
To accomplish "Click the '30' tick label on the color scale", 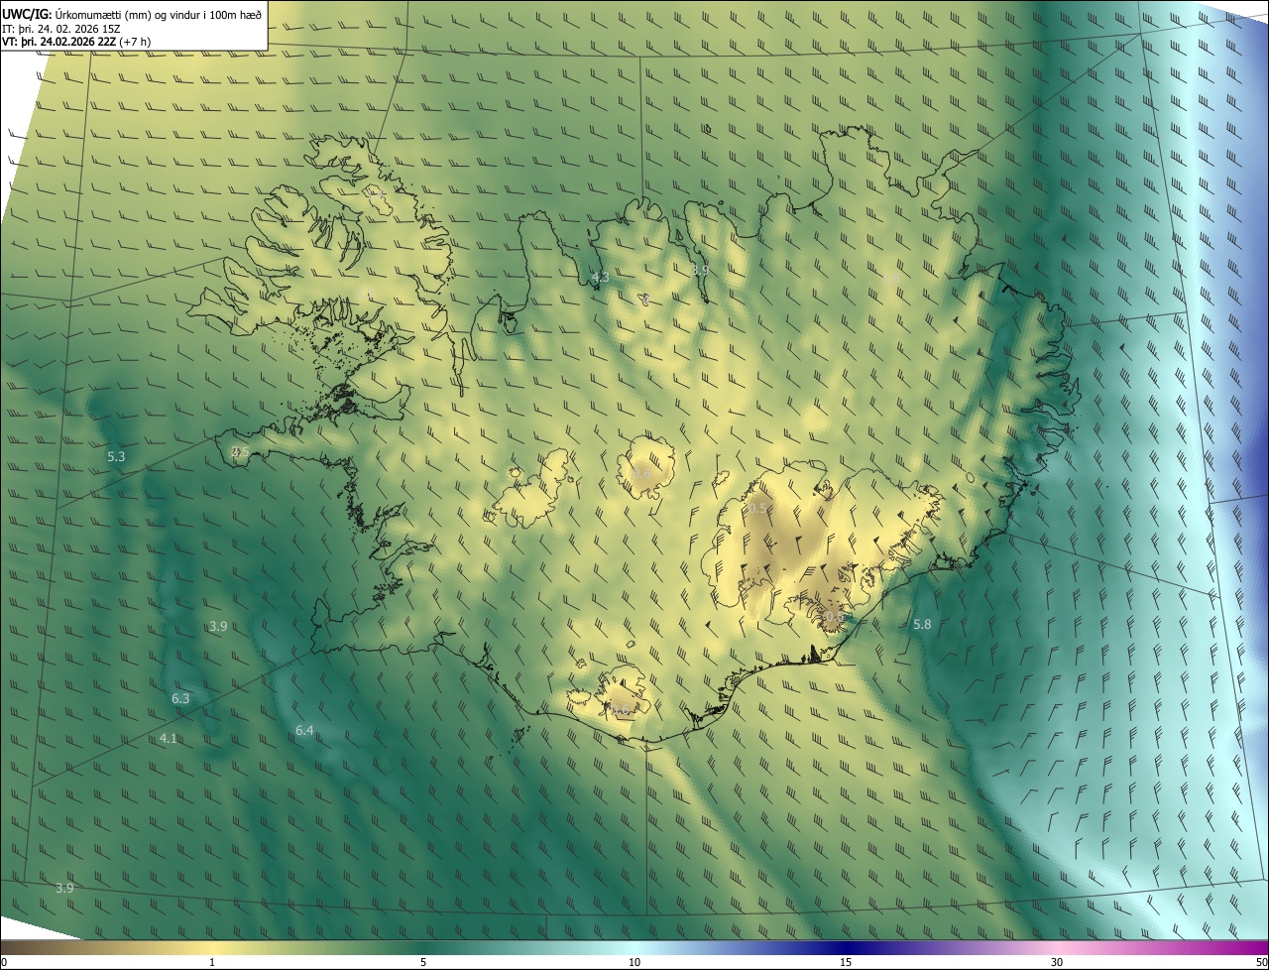I will coord(1057,962).
